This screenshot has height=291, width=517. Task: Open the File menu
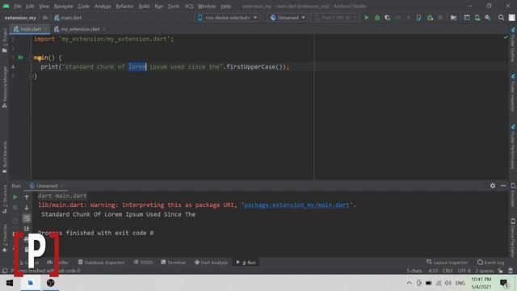pos(18,6)
